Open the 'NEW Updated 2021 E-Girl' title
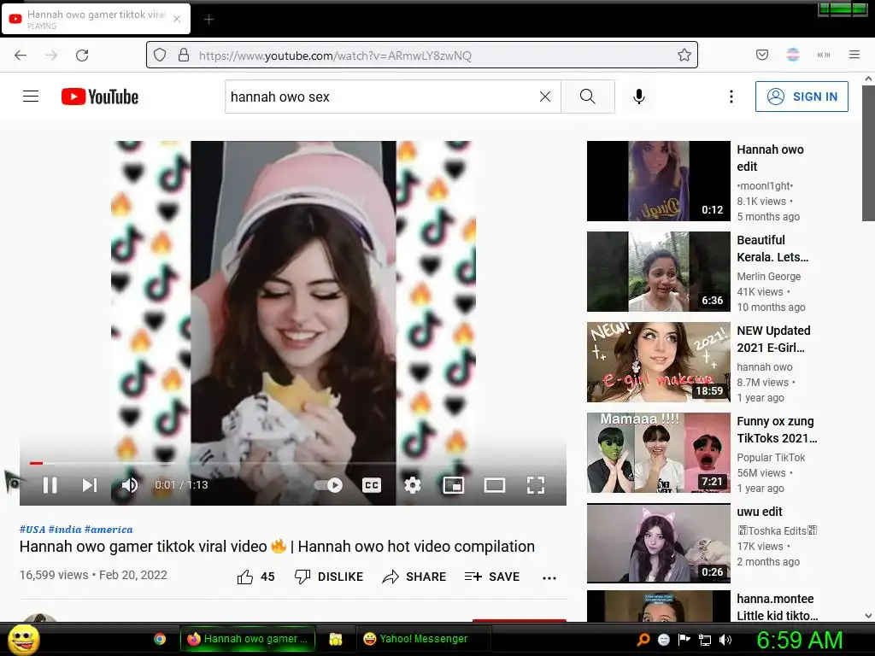 [x=773, y=339]
